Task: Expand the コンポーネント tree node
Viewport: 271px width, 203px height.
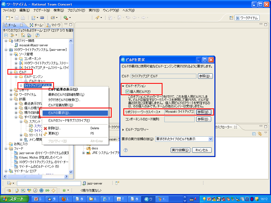Action: click(x=16, y=59)
